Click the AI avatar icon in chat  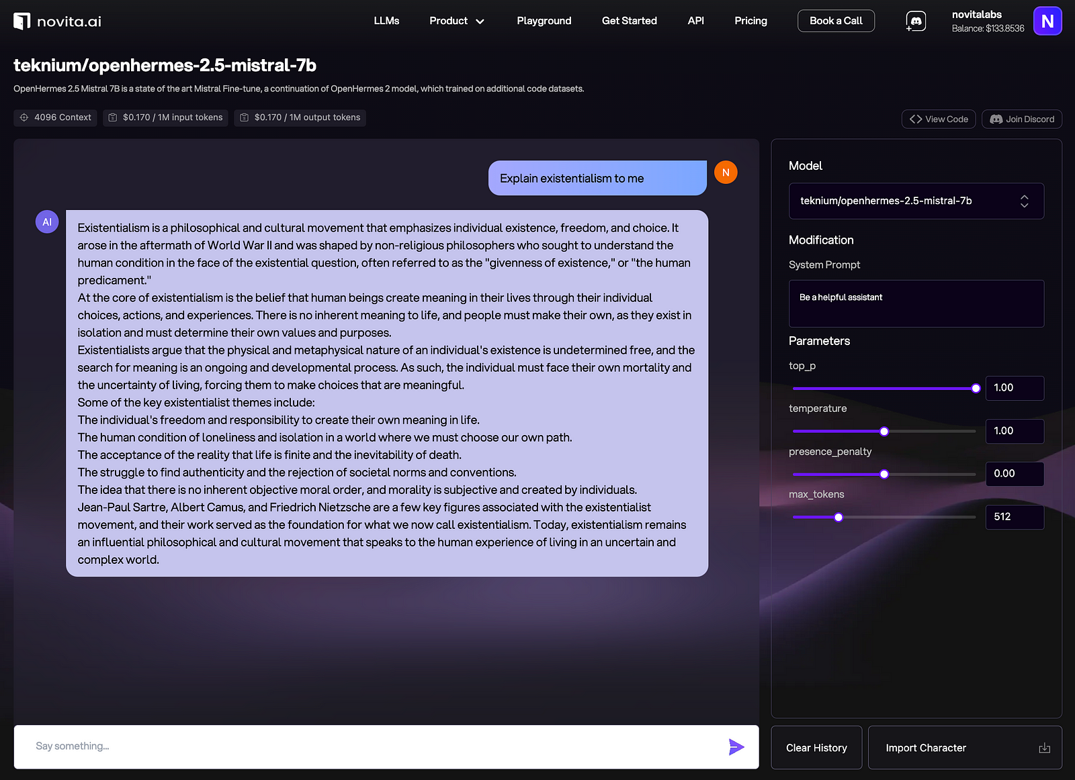(x=47, y=222)
